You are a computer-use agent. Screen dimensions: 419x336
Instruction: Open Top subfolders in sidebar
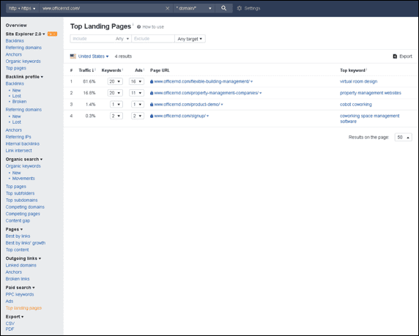click(20, 193)
